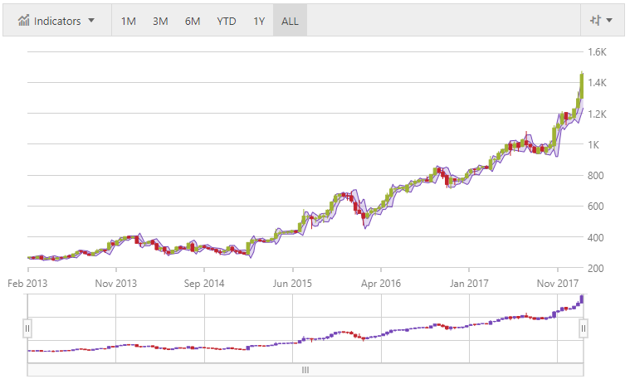Select the 3M time range
The width and height of the screenshot is (630, 384).
tap(160, 21)
